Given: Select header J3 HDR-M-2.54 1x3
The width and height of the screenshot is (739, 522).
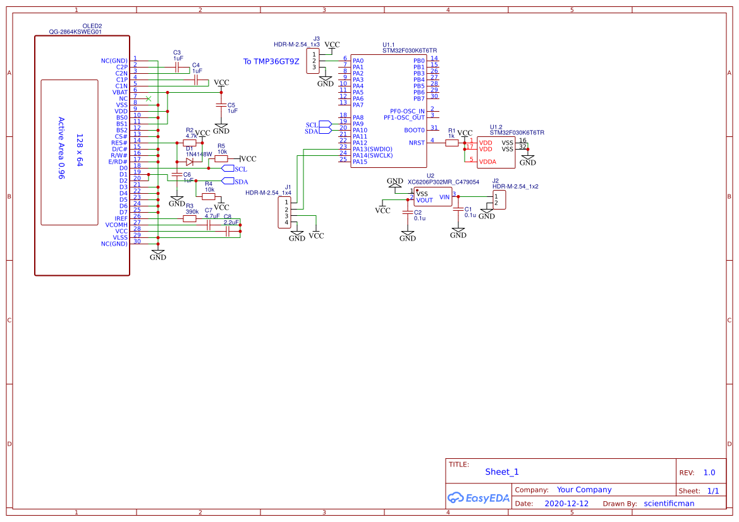Looking at the screenshot, I should coord(312,60).
